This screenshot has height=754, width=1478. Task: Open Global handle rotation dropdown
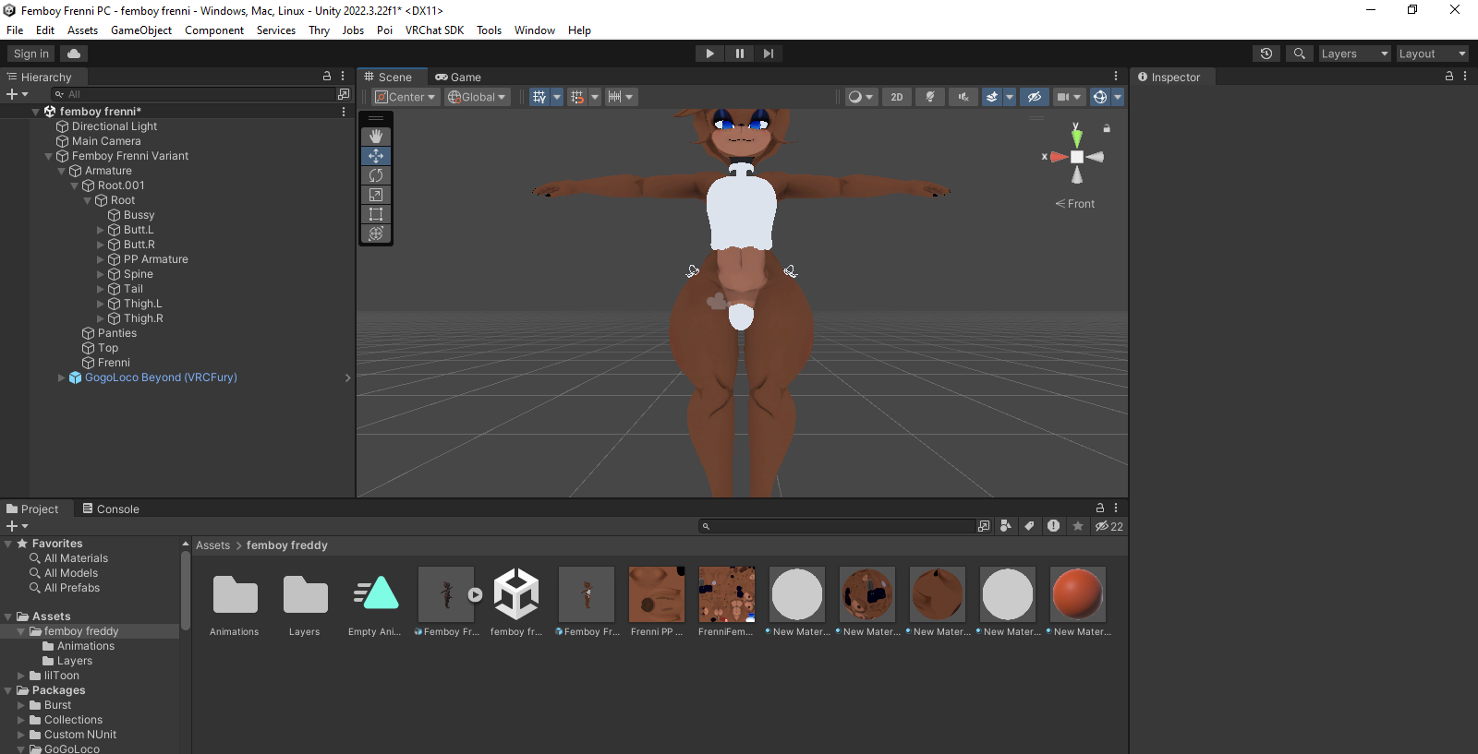tap(477, 97)
